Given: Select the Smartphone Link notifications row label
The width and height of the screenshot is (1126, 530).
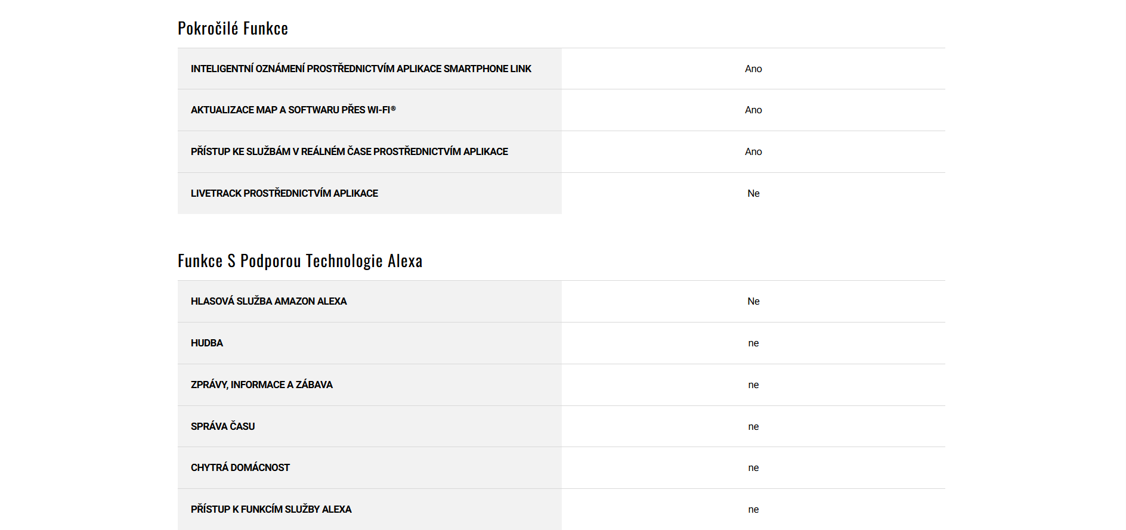Looking at the screenshot, I should tap(361, 69).
